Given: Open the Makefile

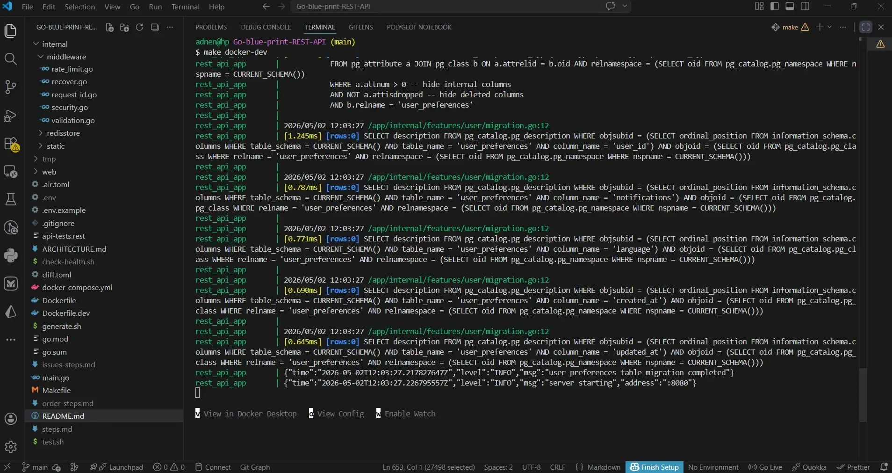Looking at the screenshot, I should click(56, 391).
